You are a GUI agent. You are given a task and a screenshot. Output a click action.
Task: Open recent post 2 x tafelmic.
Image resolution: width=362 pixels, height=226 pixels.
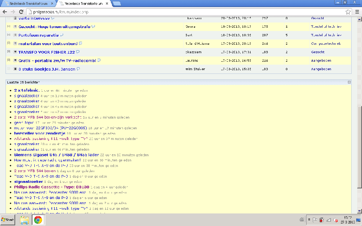click(27, 90)
